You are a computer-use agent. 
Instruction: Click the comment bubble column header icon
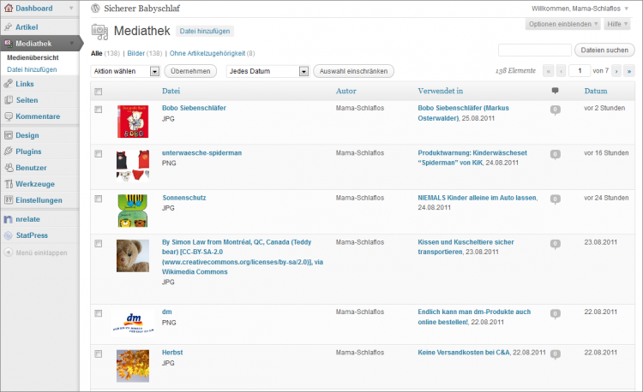pos(555,91)
